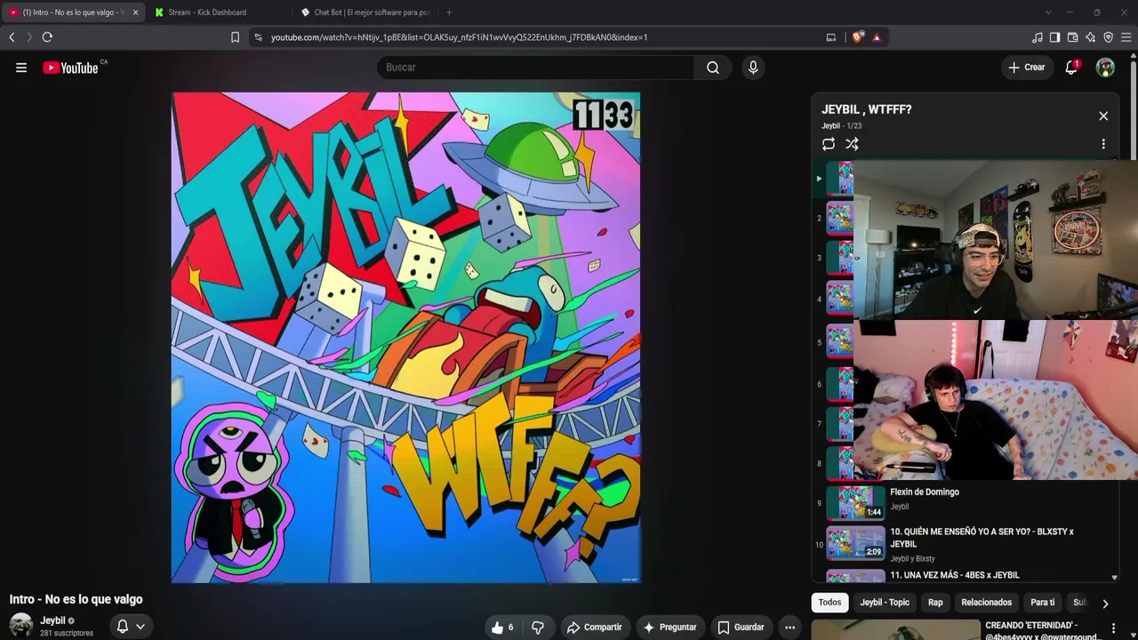Open Jeybil channel avatar
This screenshot has height=640, width=1138.
click(x=21, y=626)
